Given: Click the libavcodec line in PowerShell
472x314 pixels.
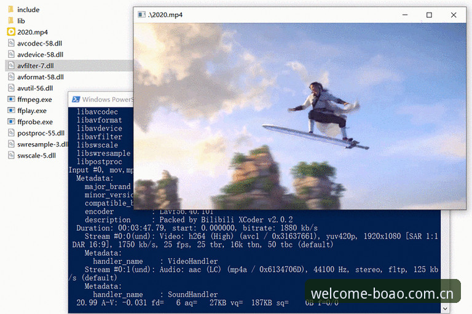Looking at the screenshot, I should click(x=98, y=112).
